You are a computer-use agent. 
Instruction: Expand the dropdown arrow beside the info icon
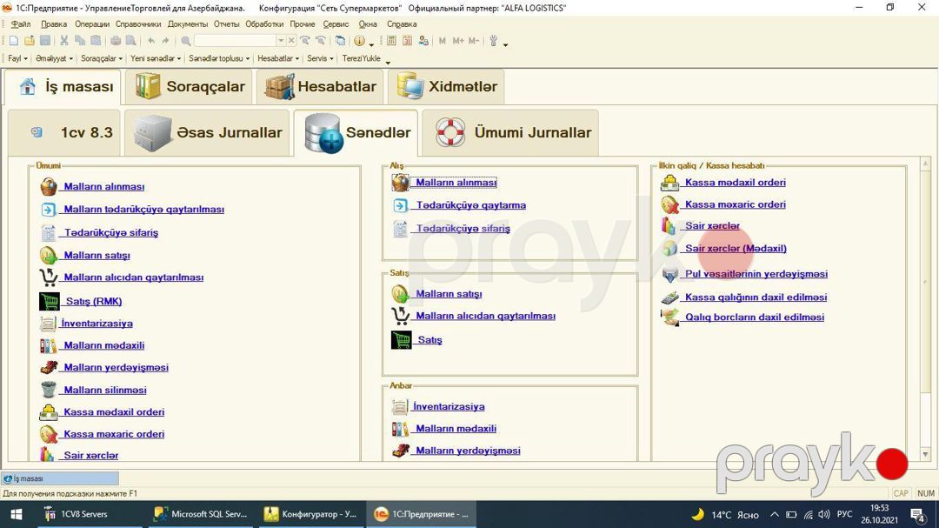tap(371, 44)
